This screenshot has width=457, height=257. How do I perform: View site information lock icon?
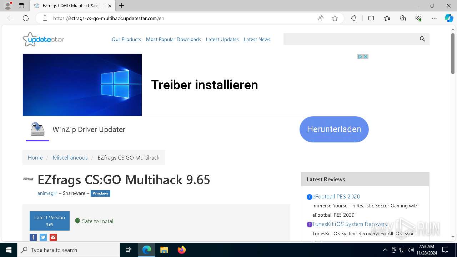coord(45,18)
